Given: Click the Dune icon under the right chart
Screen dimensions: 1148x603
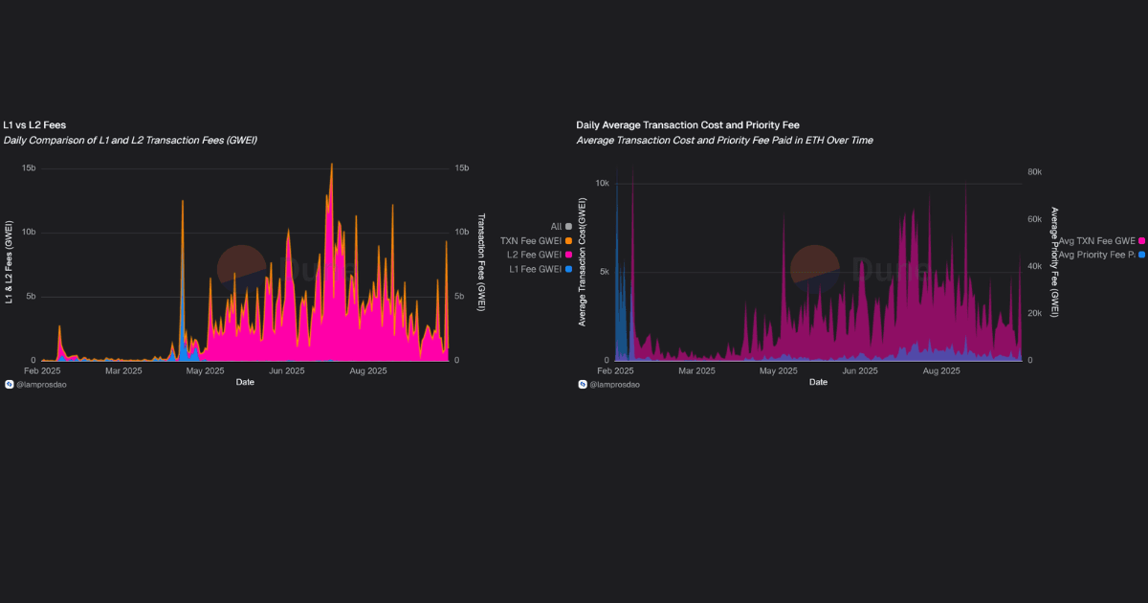Looking at the screenshot, I should point(582,384).
